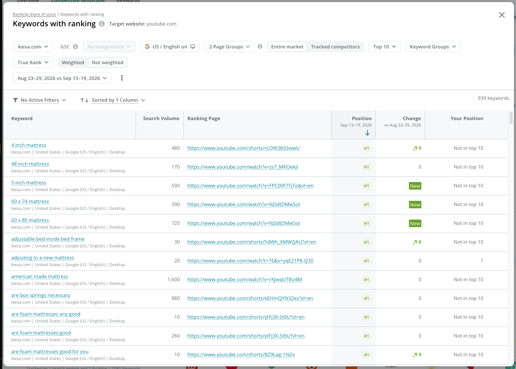Open the american made mattress keyword link

[x=39, y=277]
